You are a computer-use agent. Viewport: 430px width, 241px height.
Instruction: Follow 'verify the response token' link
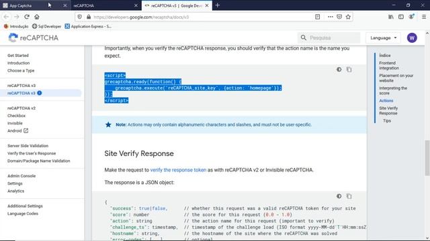178,170
